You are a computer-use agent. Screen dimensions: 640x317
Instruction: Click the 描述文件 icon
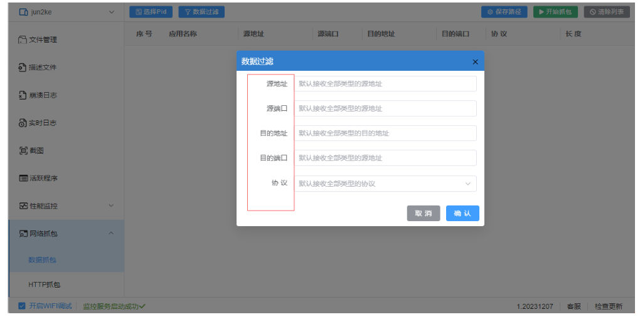point(23,67)
